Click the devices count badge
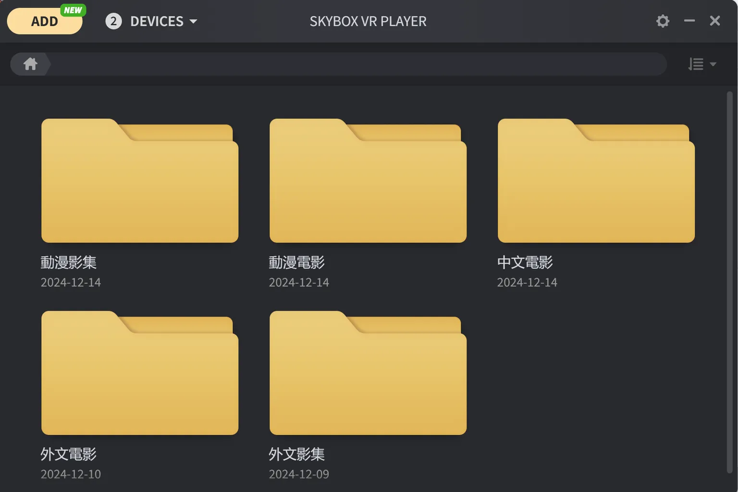The image size is (738, 492). [113, 21]
